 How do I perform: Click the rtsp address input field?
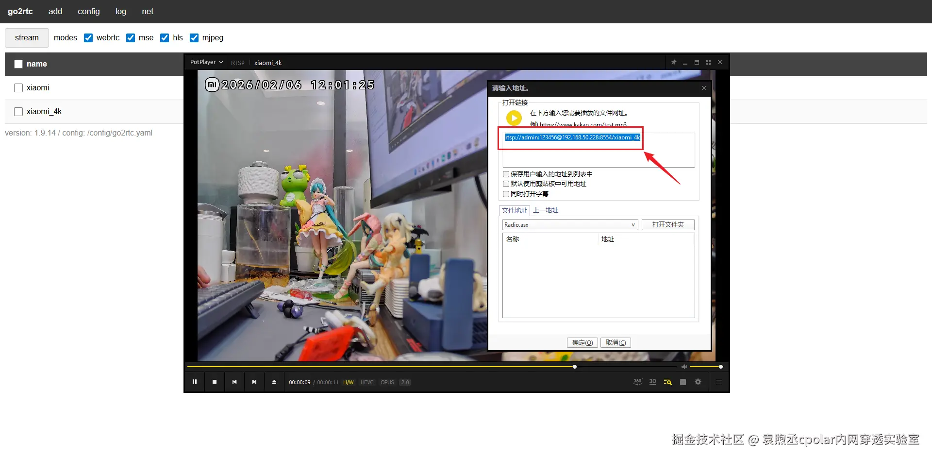tap(599, 149)
